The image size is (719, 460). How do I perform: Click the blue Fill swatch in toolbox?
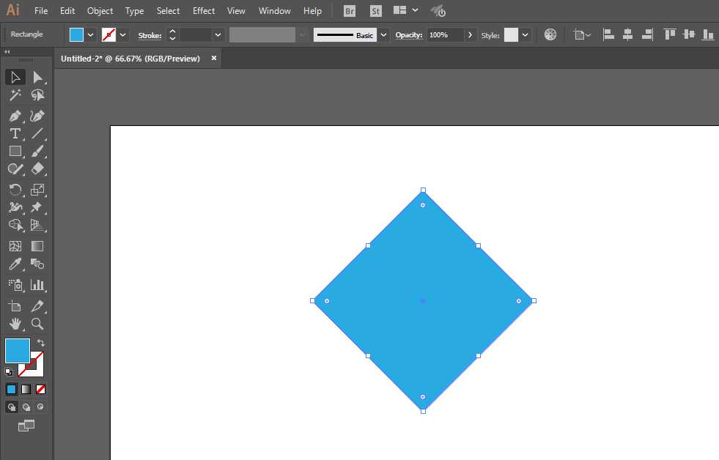point(18,351)
